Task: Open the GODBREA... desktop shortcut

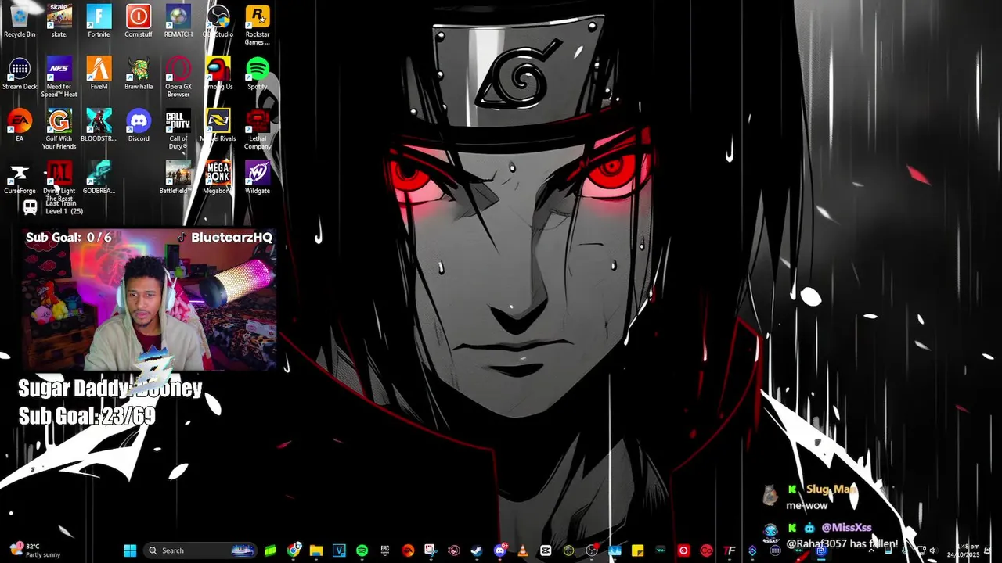Action: click(x=99, y=178)
